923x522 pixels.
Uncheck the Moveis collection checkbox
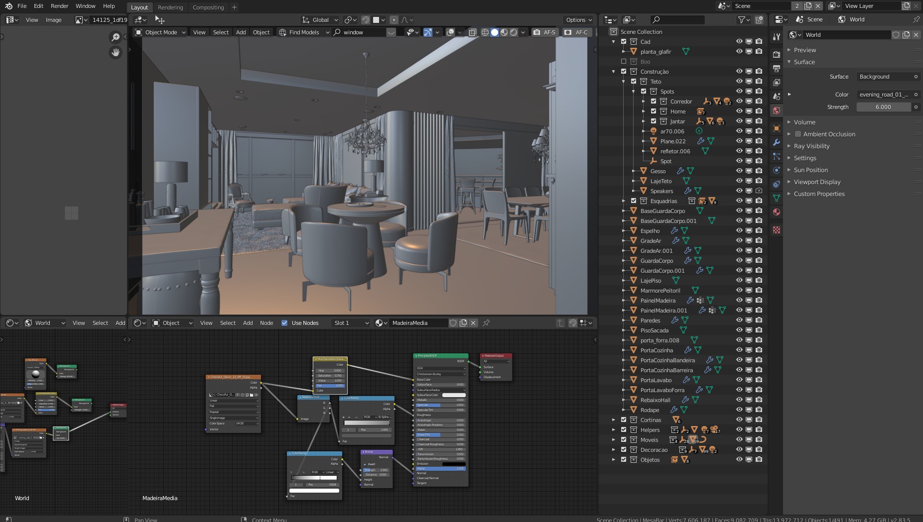point(624,440)
